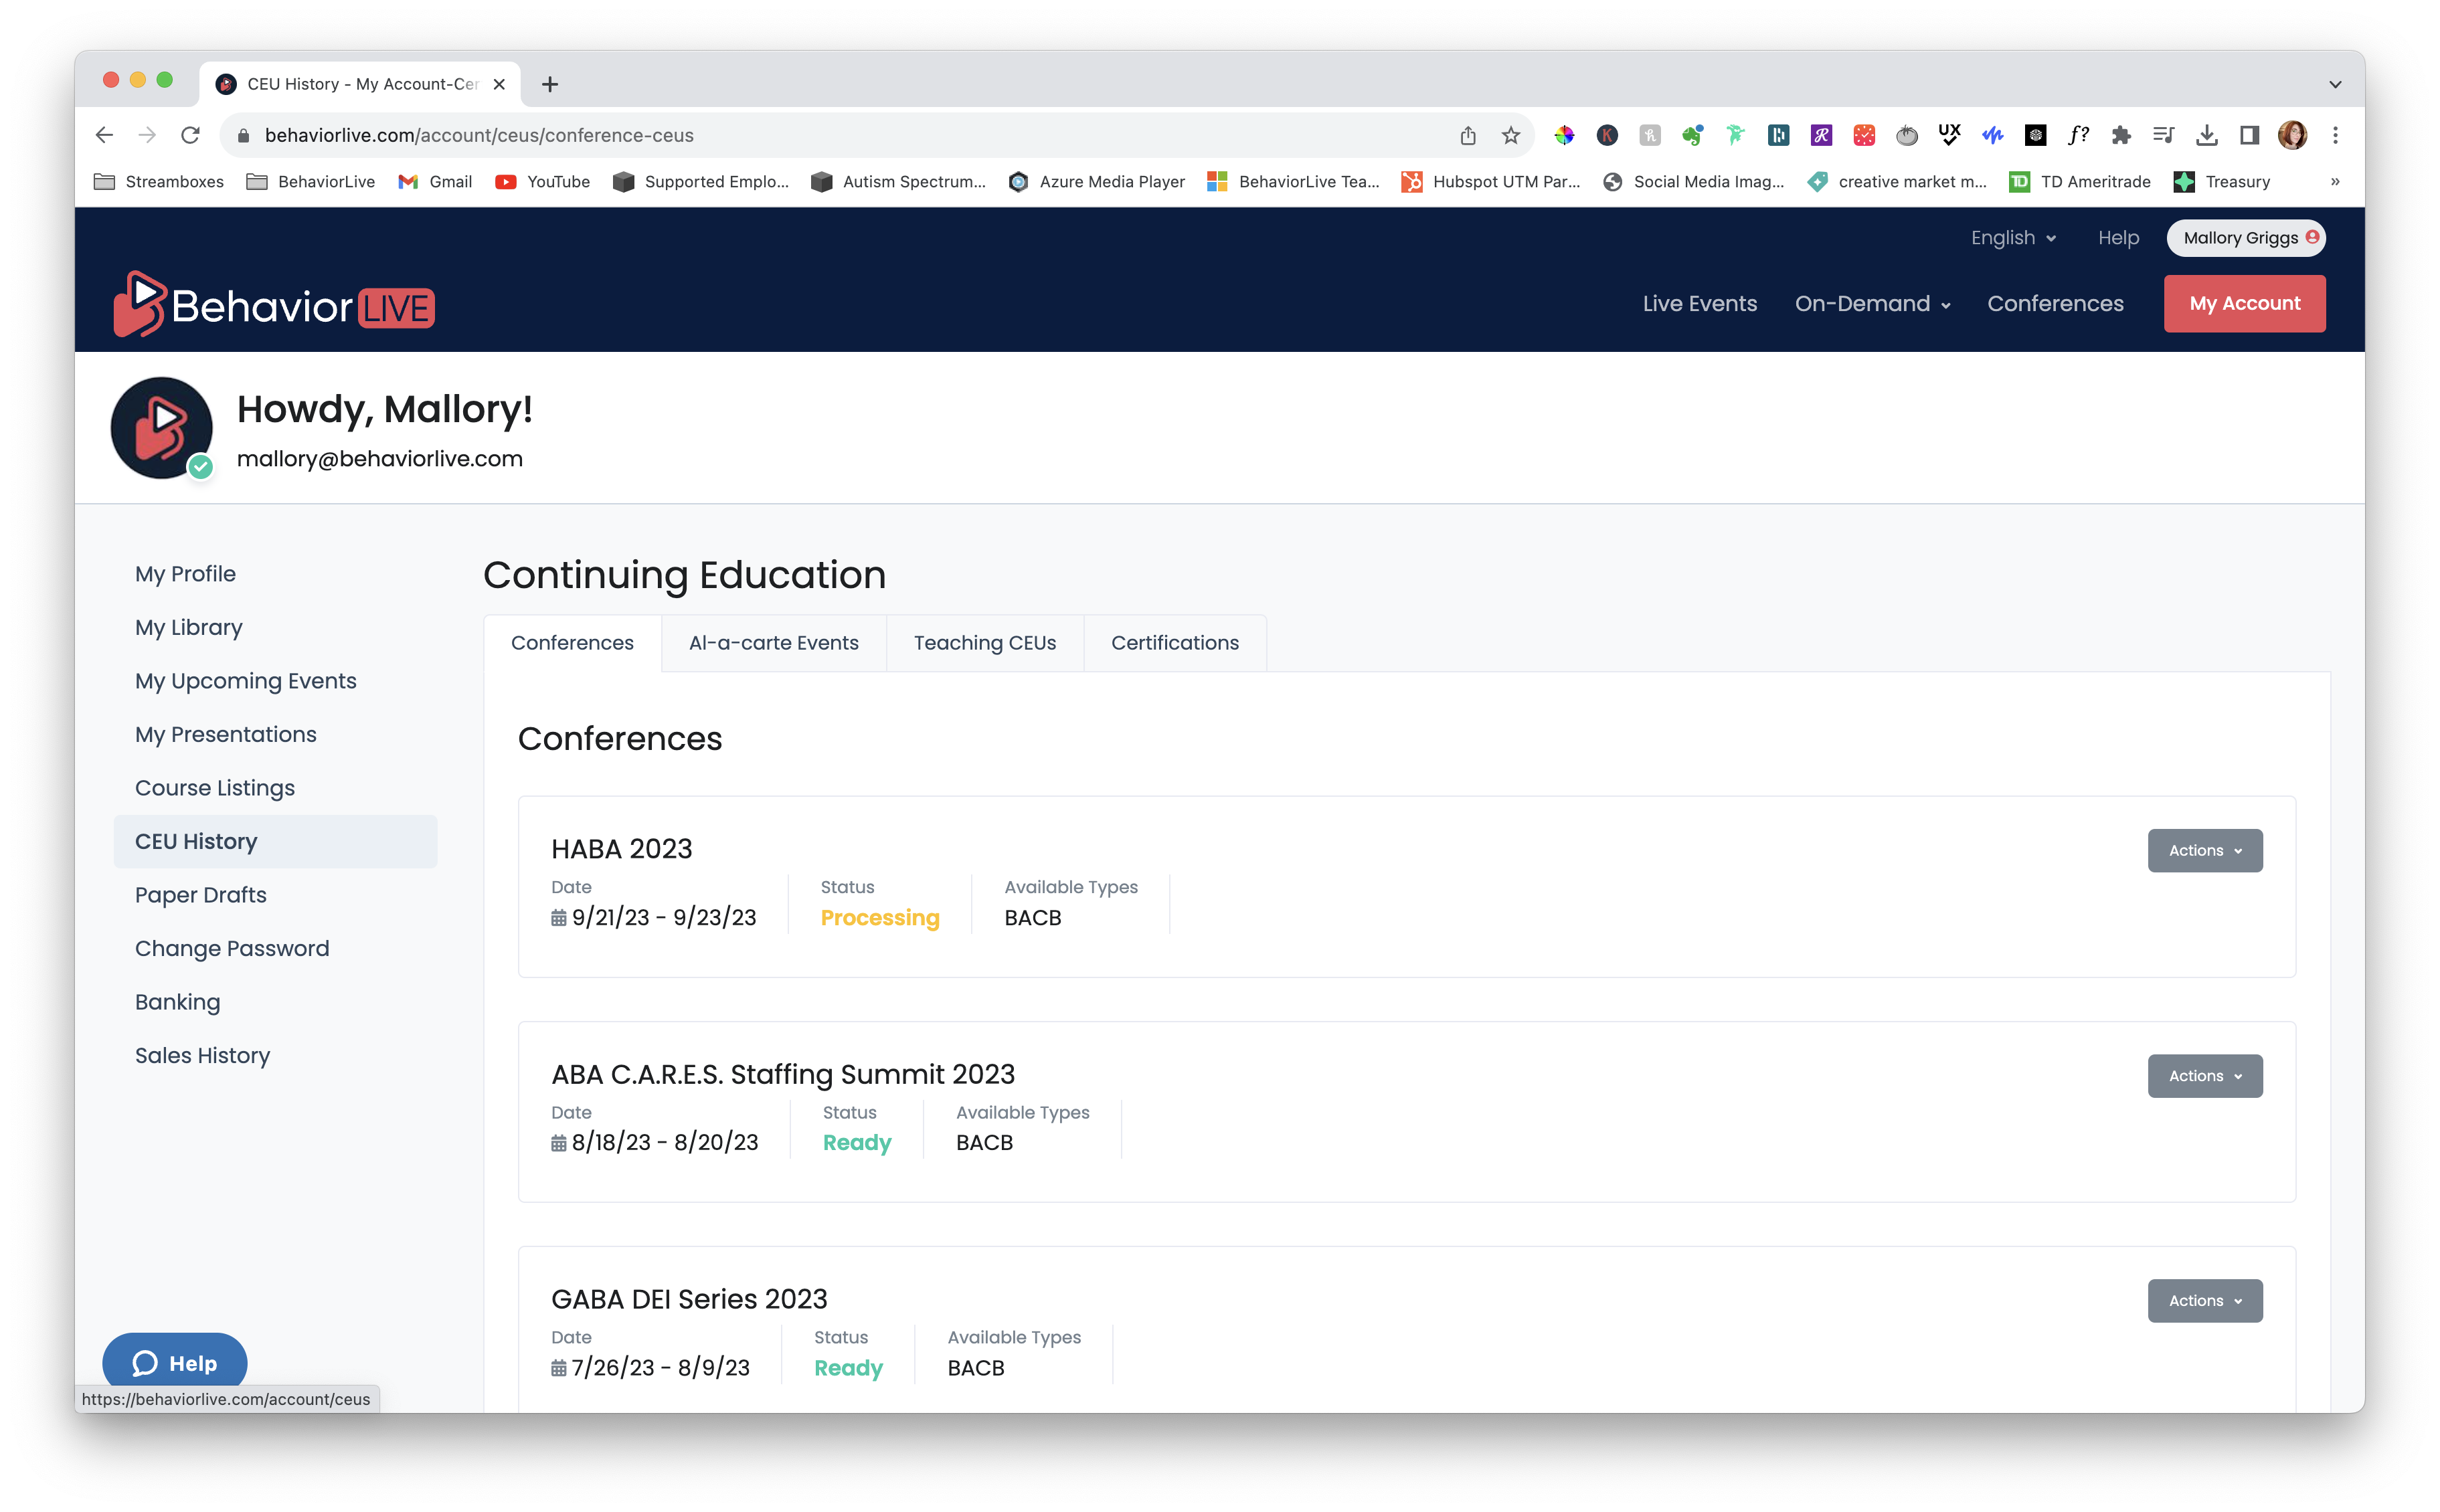Image resolution: width=2440 pixels, height=1512 pixels.
Task: Click the Chrome side panel icon
Action: [2249, 135]
